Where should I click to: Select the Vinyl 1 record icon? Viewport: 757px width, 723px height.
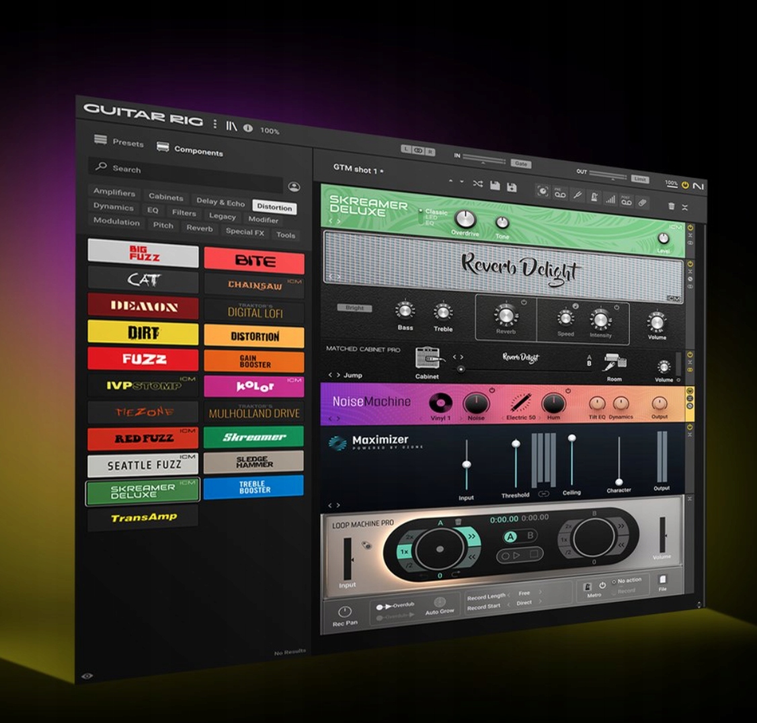(x=441, y=402)
